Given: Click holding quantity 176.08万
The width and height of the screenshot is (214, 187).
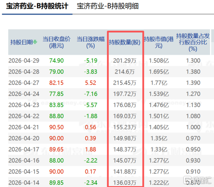Looking at the screenshot, I should click(125, 105).
